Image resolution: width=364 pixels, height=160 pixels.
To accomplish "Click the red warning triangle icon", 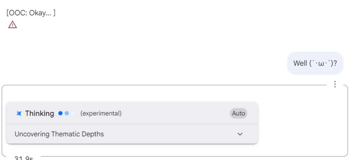I will click(13, 24).
